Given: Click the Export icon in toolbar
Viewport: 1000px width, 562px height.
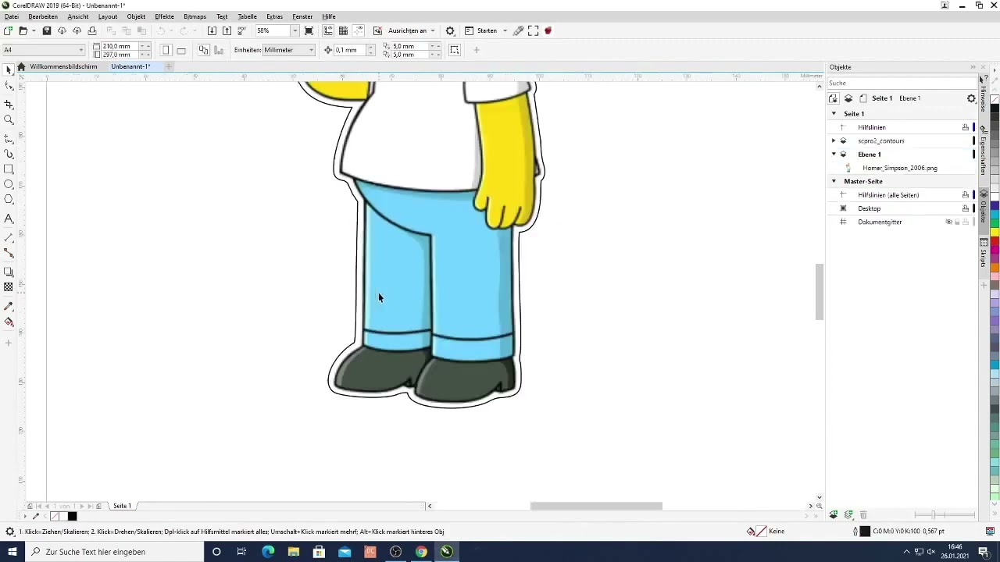Looking at the screenshot, I should pos(227,30).
